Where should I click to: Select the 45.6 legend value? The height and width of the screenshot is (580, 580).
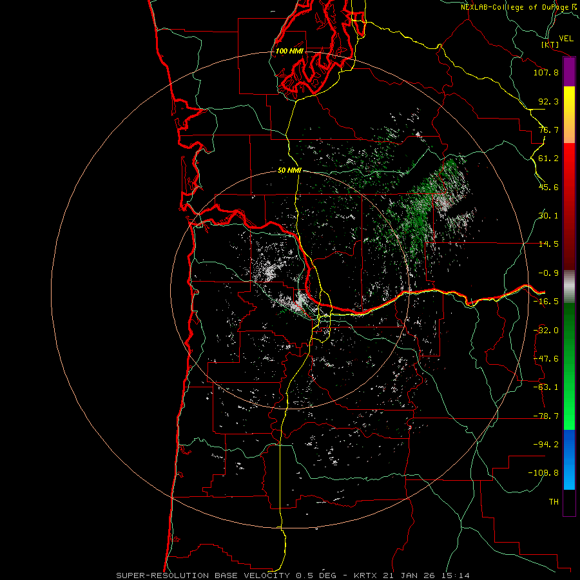click(548, 187)
